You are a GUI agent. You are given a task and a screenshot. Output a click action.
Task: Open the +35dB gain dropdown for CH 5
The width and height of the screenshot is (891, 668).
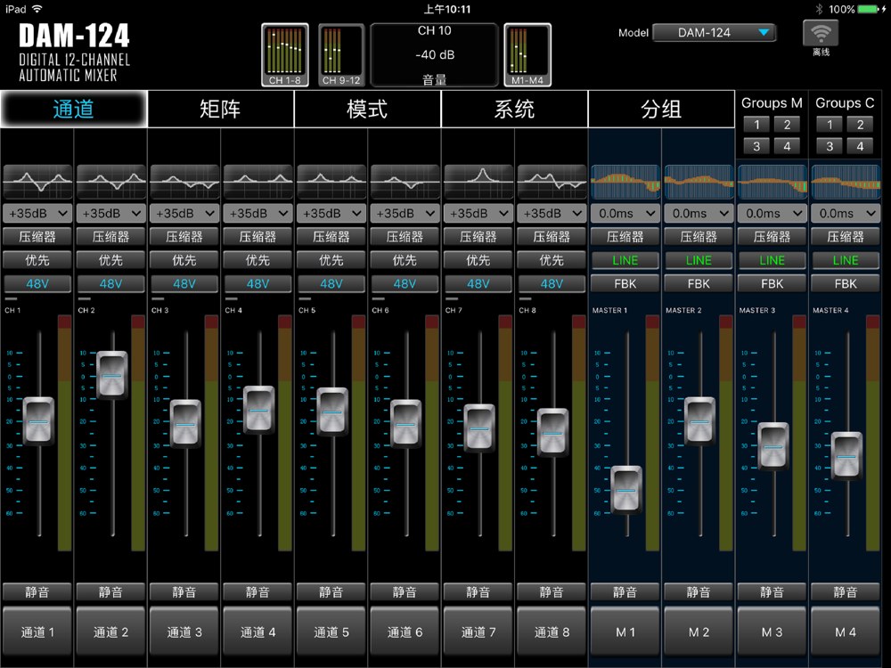pos(331,214)
